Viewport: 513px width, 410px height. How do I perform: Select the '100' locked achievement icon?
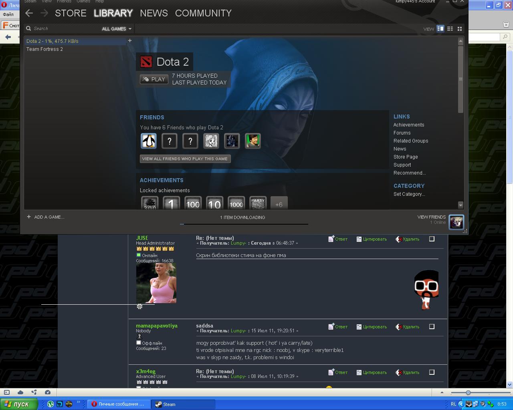coord(193,203)
